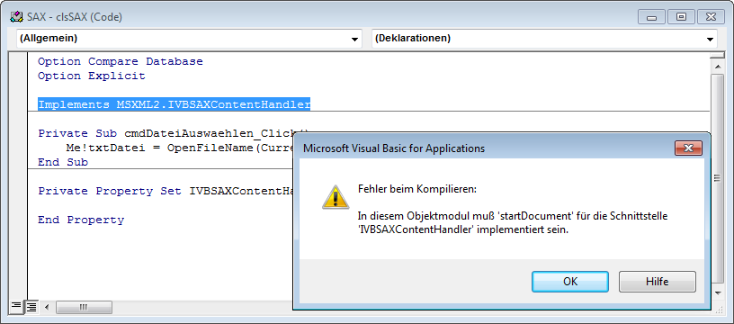Viewport: 734px width, 324px height.
Task: Click the 'End Sub' line
Action: point(63,162)
